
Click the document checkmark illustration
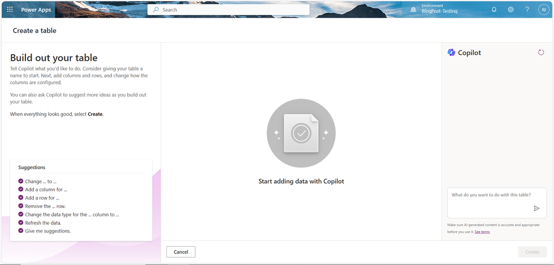[x=301, y=133]
